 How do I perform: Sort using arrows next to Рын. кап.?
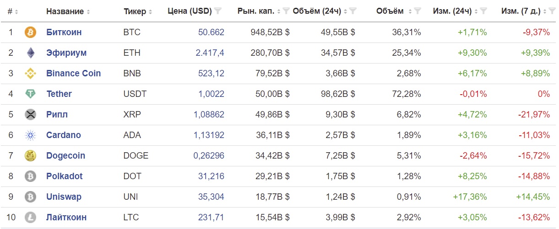coord(279,11)
